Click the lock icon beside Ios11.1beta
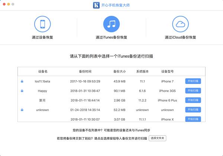The width and height of the screenshot is (223, 156). pos(22,81)
